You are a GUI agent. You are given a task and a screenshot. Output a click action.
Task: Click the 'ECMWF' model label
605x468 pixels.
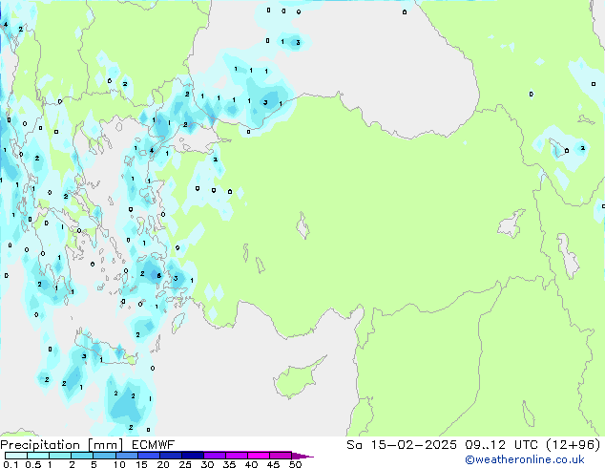pos(154,445)
